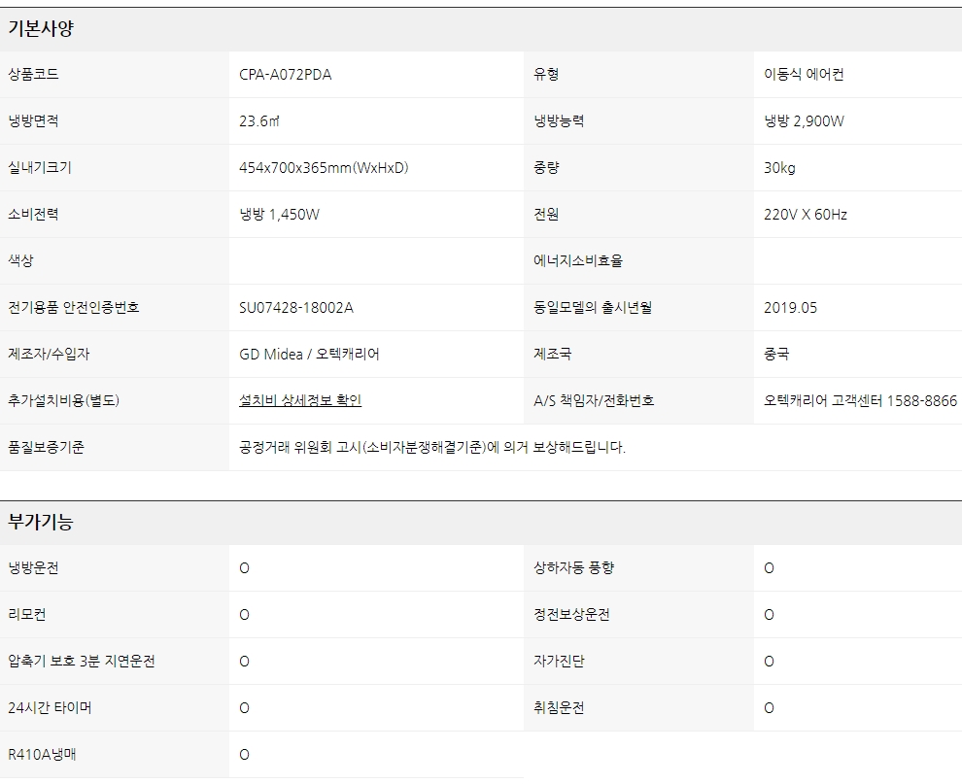
Task: Click the 기본사양 section header
Action: pyautogui.click(x=41, y=29)
